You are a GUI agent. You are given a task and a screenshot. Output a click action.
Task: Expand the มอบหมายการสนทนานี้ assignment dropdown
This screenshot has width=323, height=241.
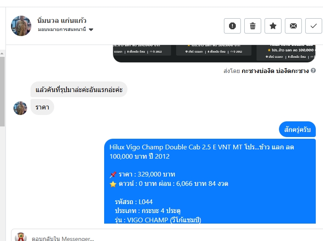pyautogui.click(x=66, y=30)
